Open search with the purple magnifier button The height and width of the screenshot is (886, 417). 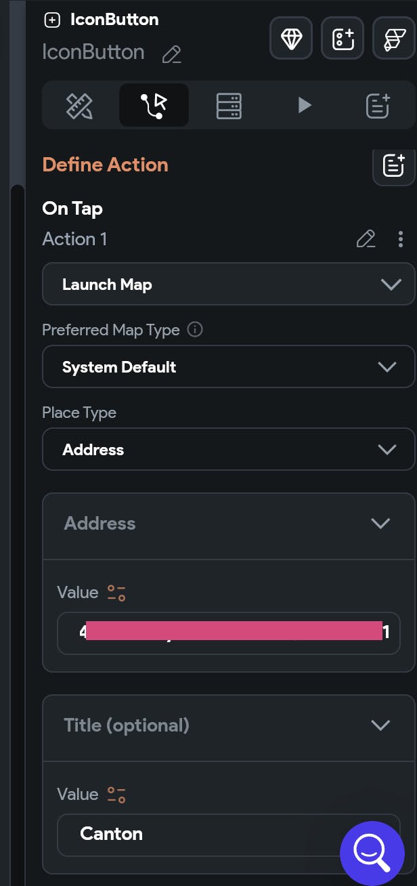click(372, 851)
